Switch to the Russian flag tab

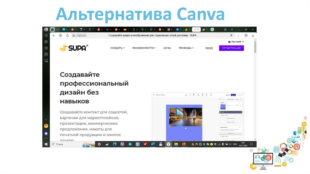click(x=82, y=29)
